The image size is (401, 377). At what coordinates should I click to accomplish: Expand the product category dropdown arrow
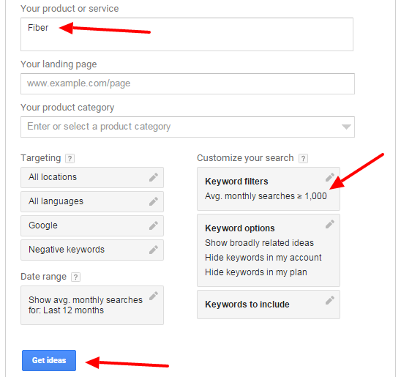click(x=346, y=127)
